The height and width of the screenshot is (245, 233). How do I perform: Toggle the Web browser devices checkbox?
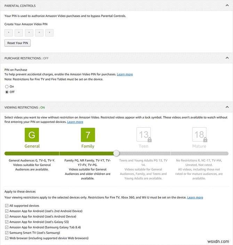click(7, 238)
